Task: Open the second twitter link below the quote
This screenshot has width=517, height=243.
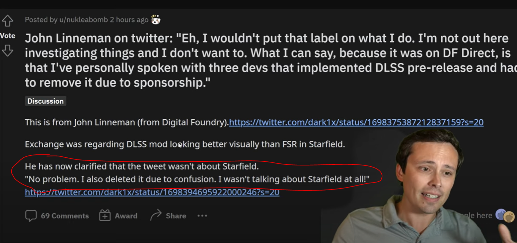Action: click(x=152, y=192)
